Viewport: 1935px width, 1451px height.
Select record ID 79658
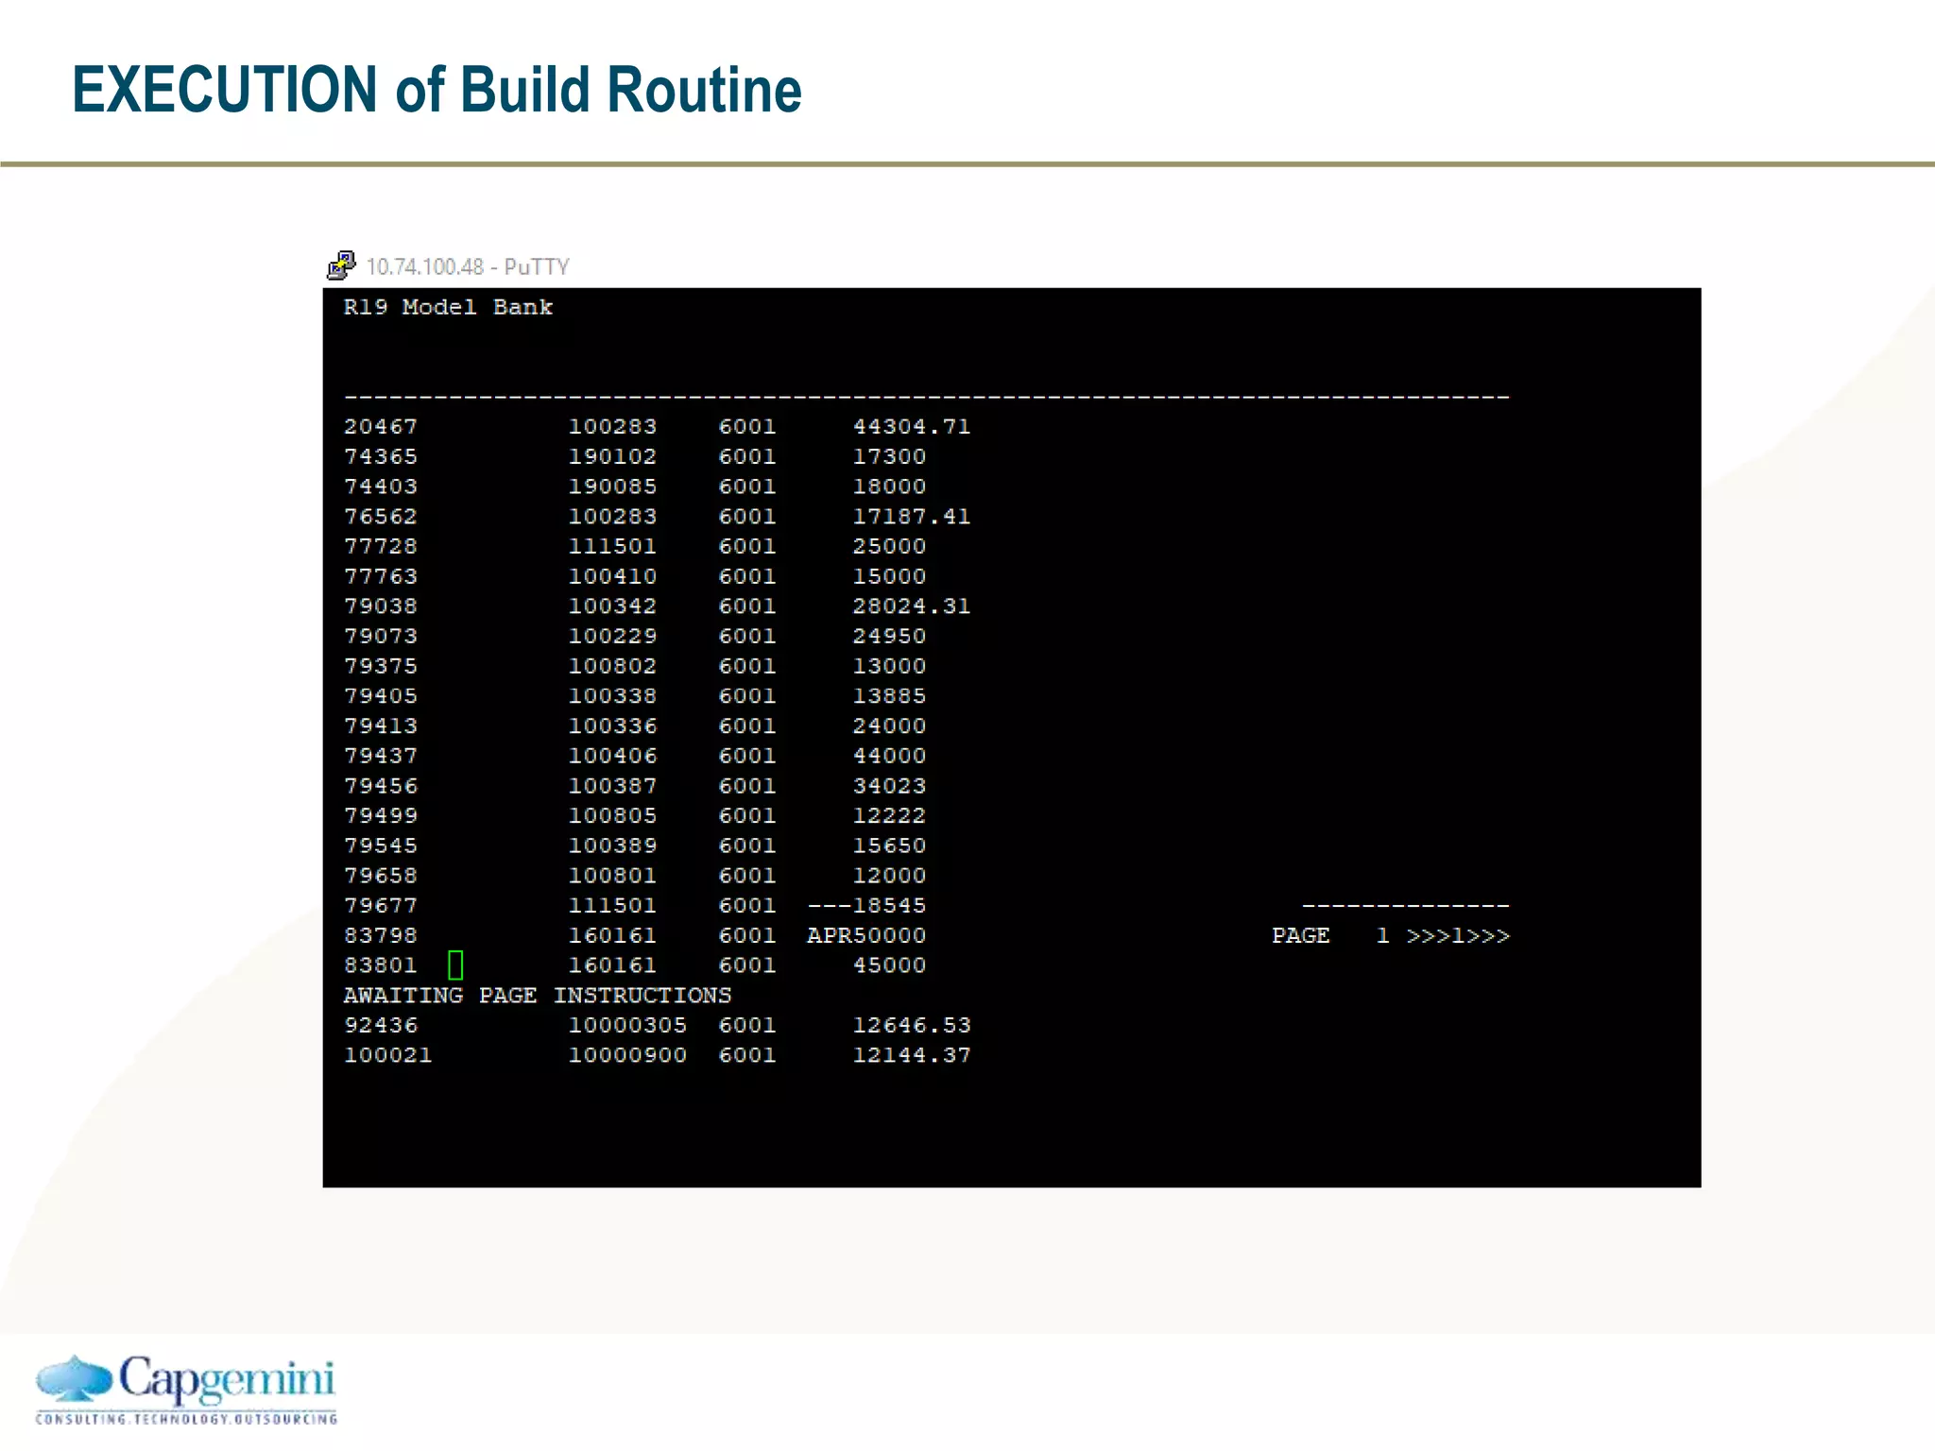point(381,876)
